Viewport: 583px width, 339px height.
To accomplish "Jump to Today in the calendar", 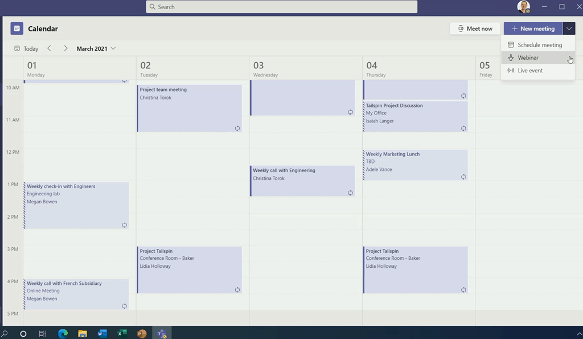I will coord(26,48).
